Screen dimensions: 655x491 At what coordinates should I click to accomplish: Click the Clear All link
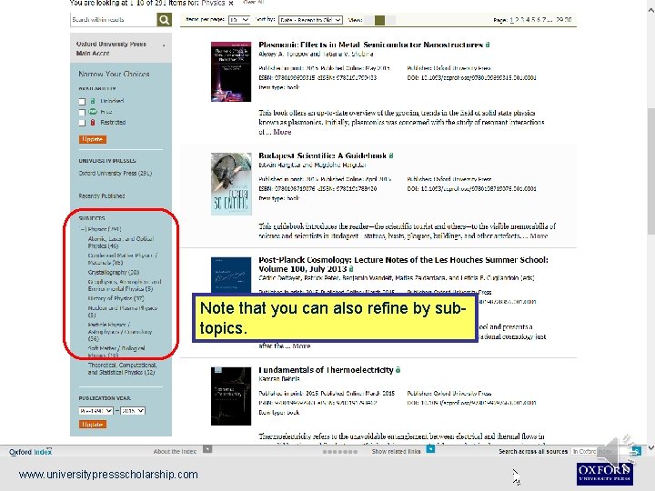[x=253, y=3]
